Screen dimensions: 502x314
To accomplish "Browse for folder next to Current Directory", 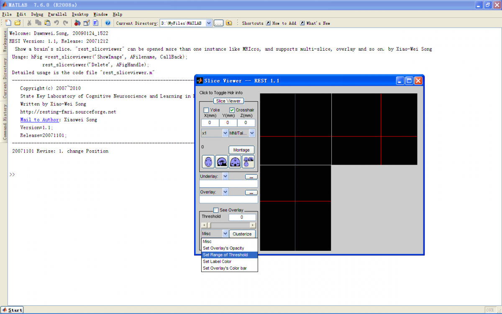I will 218,23.
